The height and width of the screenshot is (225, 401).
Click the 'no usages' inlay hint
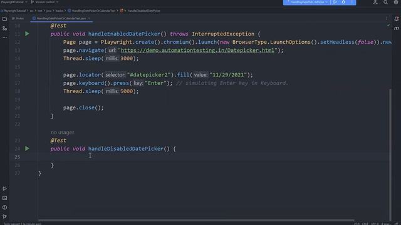tap(63, 132)
